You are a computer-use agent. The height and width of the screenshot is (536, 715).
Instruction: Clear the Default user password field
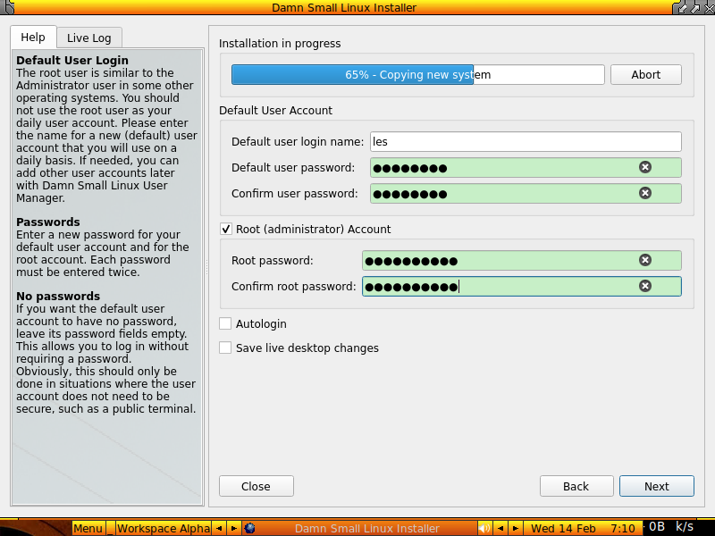pyautogui.click(x=645, y=167)
